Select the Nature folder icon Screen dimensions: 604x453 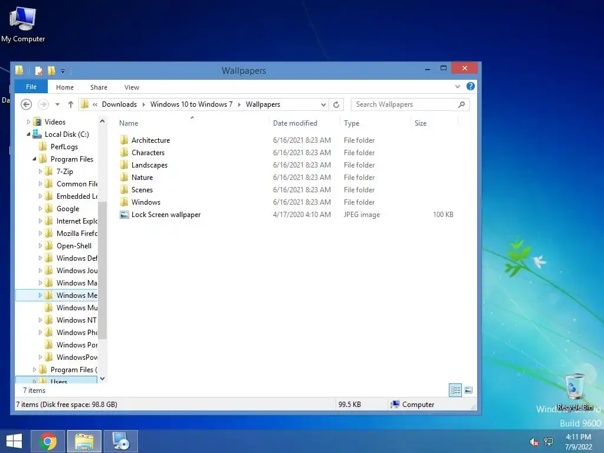[x=124, y=177]
